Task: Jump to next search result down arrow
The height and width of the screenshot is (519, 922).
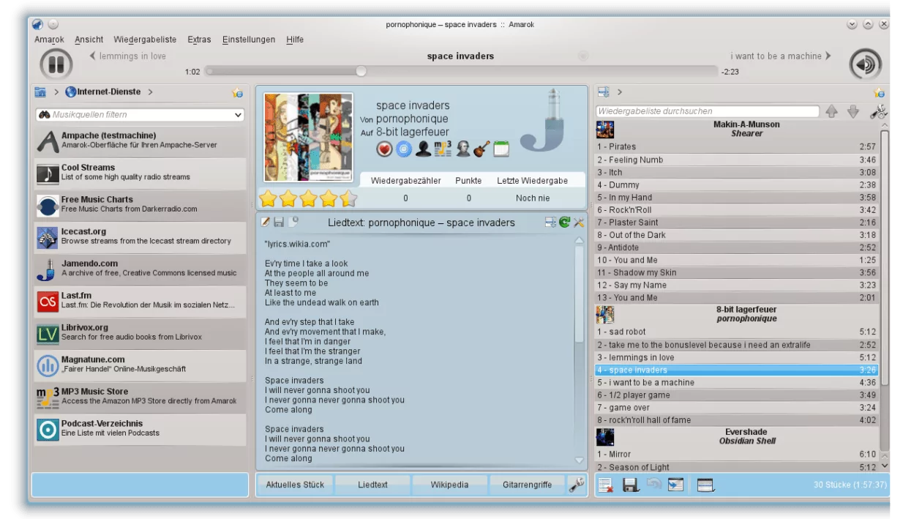Action: click(x=852, y=112)
